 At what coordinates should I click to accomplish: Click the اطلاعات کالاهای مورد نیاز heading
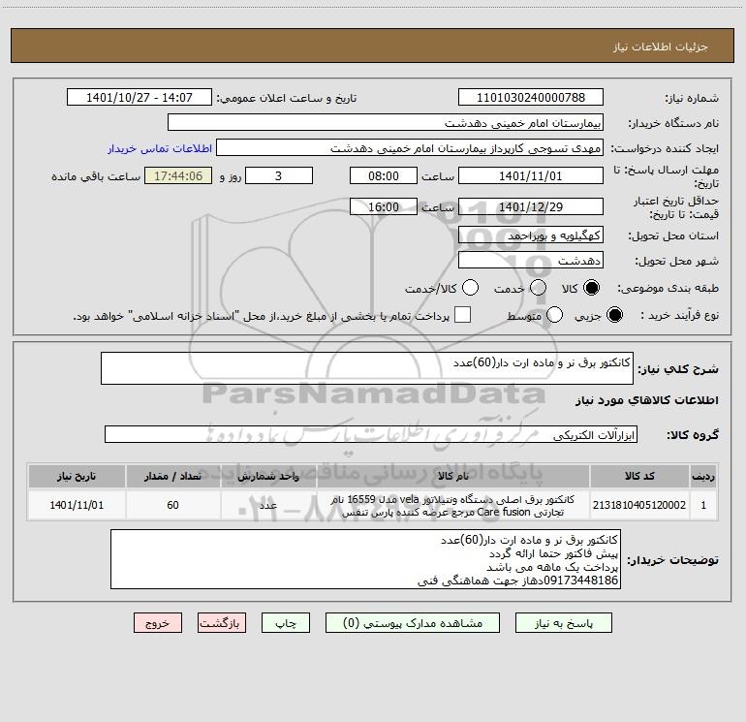pyautogui.click(x=646, y=400)
